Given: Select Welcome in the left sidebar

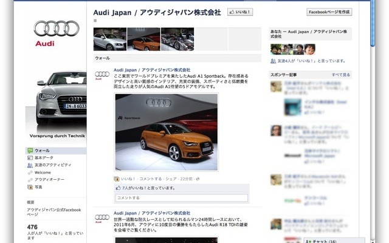Looking at the screenshot, I should 43,173.
